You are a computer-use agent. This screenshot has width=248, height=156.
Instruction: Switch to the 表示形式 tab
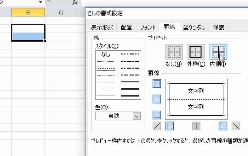[x=102, y=27]
